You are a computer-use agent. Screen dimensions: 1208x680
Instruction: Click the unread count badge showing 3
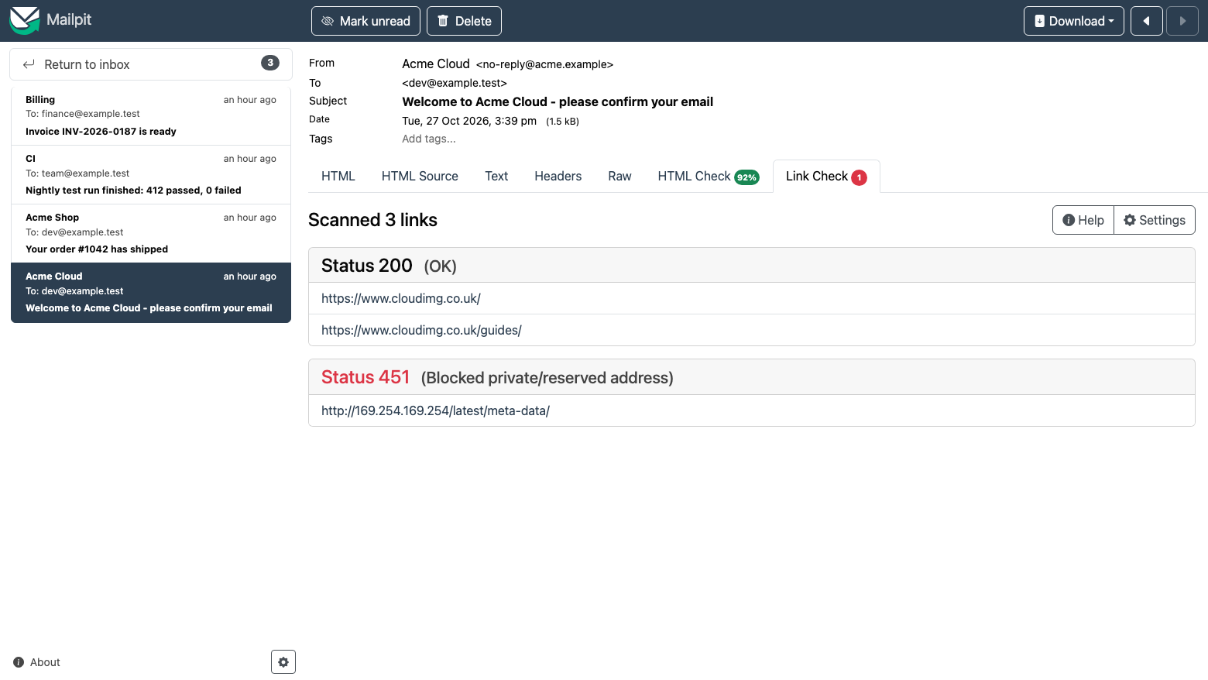click(x=270, y=63)
